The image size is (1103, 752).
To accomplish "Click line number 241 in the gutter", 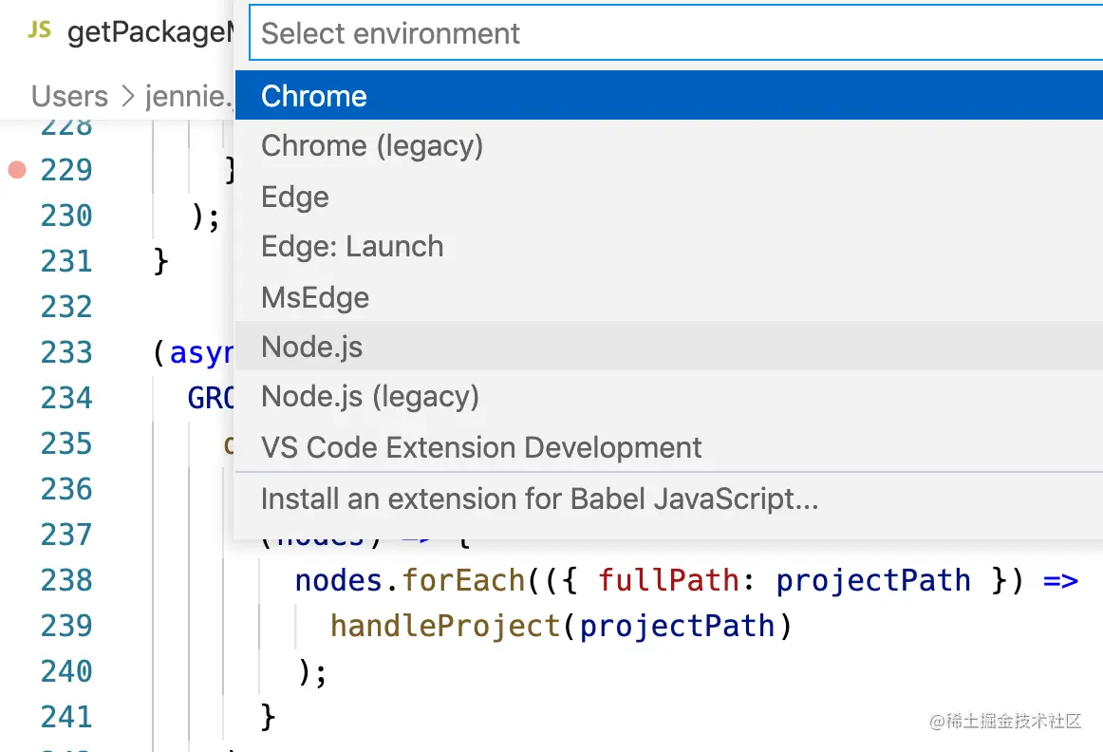I will (66, 718).
